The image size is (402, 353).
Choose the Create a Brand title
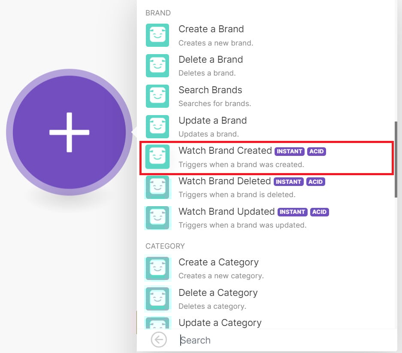point(211,29)
